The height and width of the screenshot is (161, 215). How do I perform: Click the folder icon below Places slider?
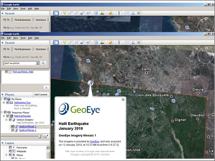click(x=46, y=137)
